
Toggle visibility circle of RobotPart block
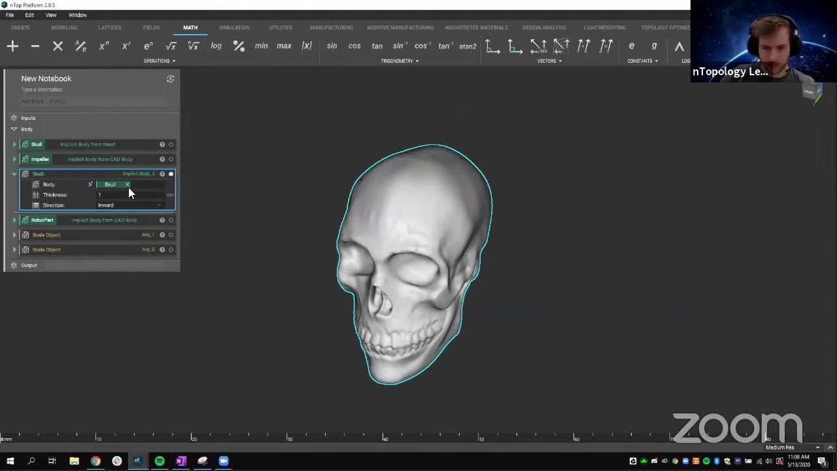point(171,220)
